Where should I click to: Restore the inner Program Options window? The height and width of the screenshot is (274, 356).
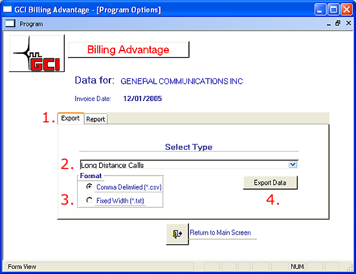pos(338,23)
